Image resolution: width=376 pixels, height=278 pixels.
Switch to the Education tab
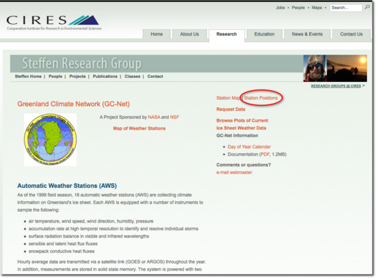point(265,34)
